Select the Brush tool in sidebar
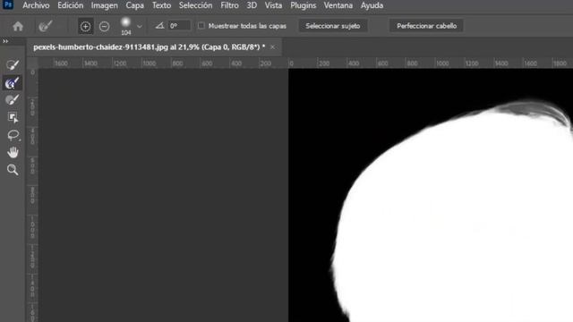 coord(13,99)
